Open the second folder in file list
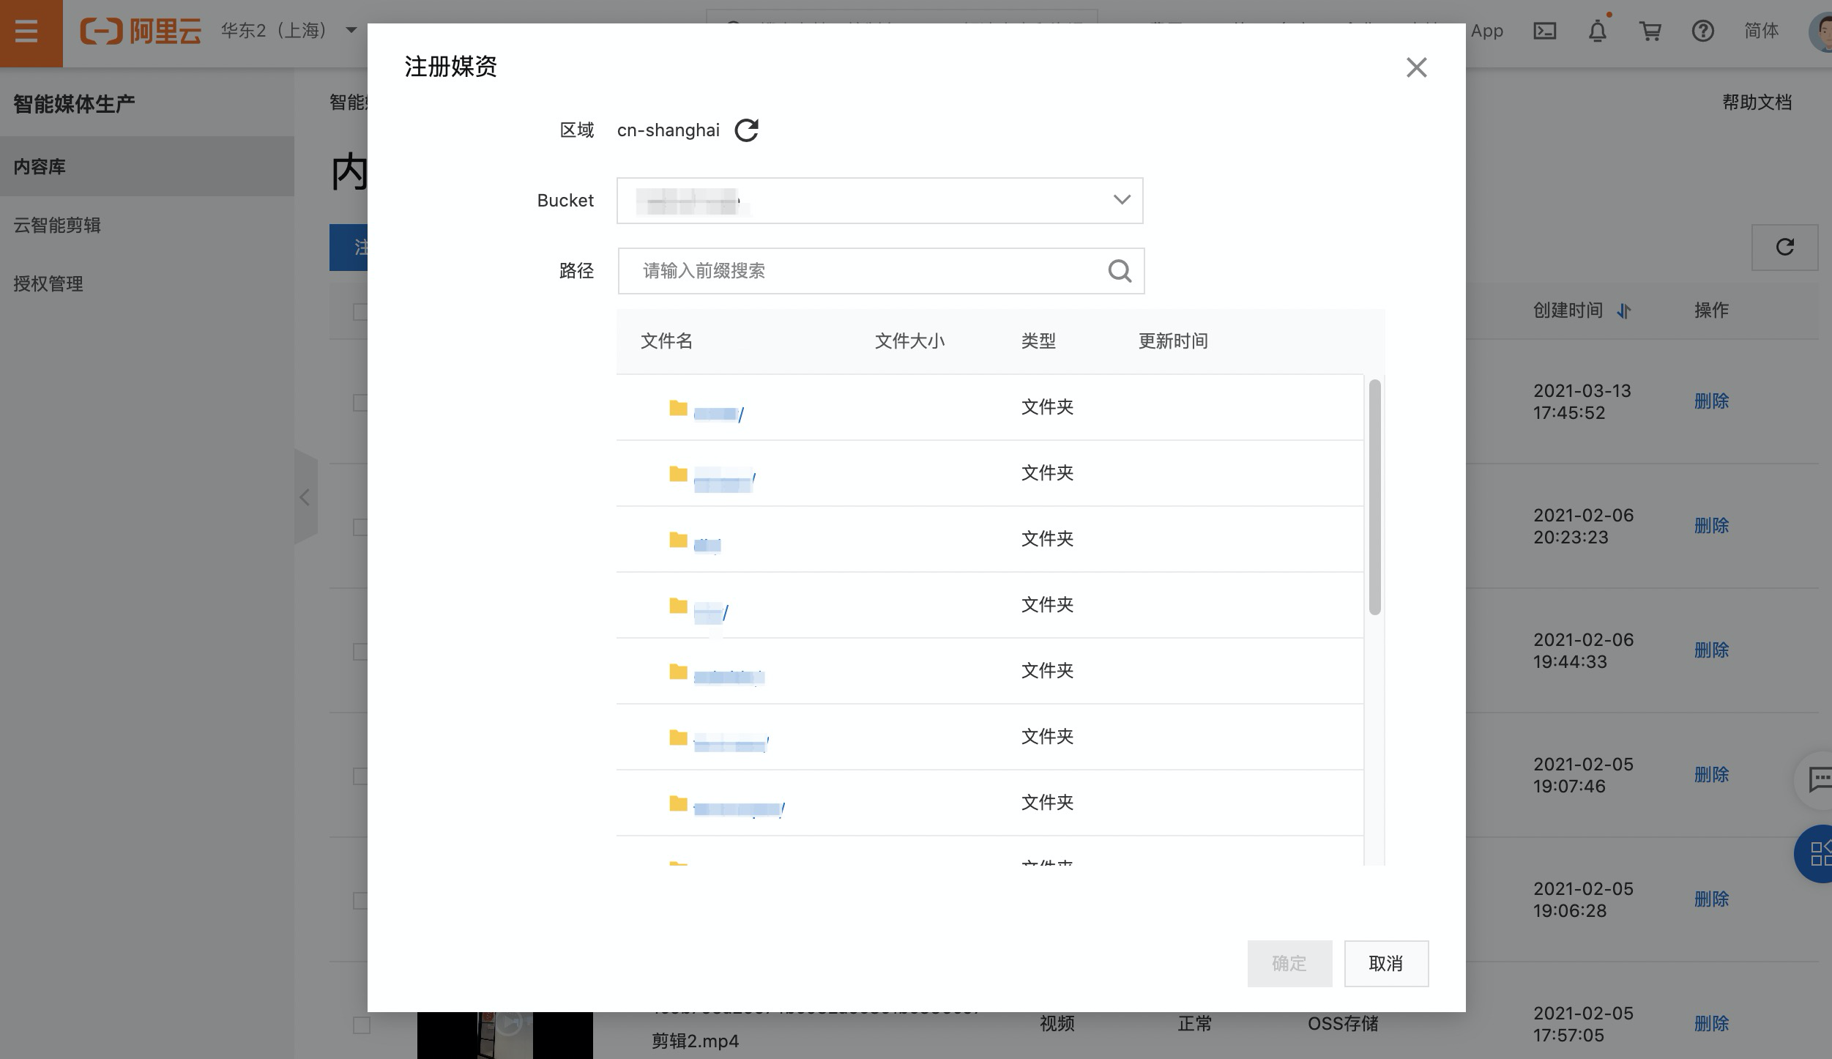1832x1059 pixels. click(x=724, y=481)
